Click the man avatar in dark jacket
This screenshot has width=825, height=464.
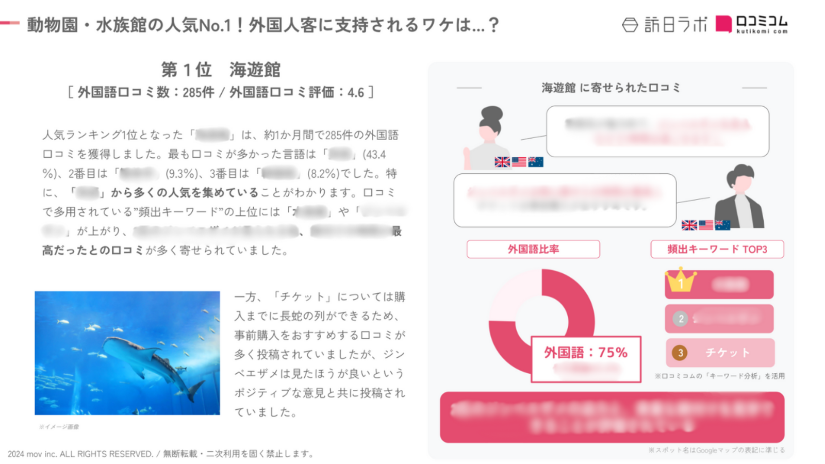coord(739,196)
